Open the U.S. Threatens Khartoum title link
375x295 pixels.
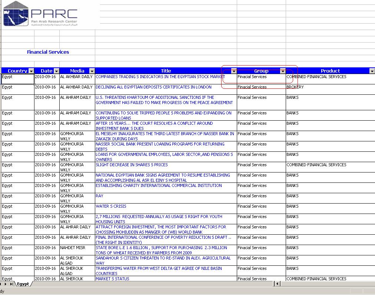click(164, 100)
